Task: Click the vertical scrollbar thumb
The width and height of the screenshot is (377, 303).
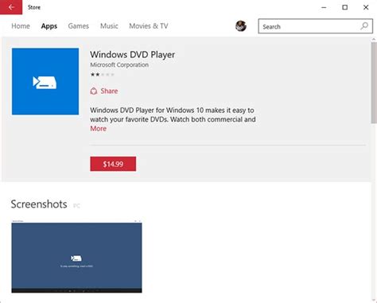Action: click(374, 82)
